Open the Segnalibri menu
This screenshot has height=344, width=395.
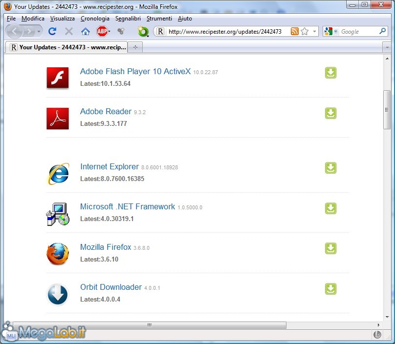[x=128, y=19]
